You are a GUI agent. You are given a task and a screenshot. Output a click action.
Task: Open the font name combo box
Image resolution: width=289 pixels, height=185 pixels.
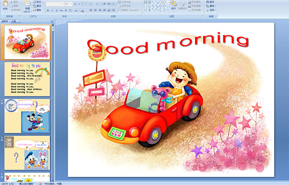(x=55, y=4)
